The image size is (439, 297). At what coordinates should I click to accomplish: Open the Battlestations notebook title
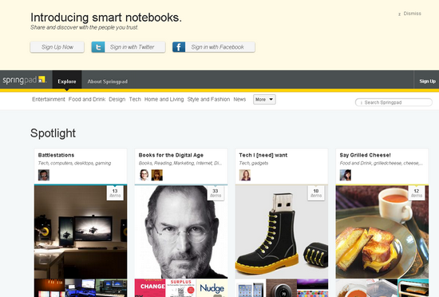57,155
